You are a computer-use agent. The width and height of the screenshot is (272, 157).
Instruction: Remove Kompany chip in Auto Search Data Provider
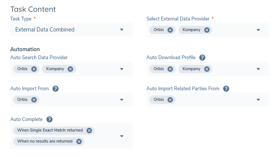70,69
